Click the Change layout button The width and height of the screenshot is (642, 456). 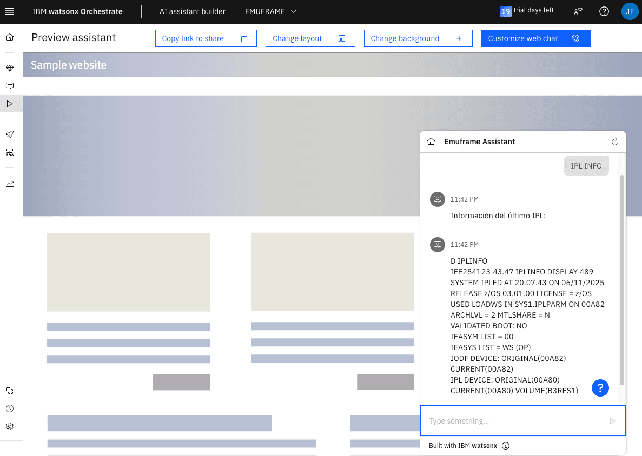pos(310,38)
